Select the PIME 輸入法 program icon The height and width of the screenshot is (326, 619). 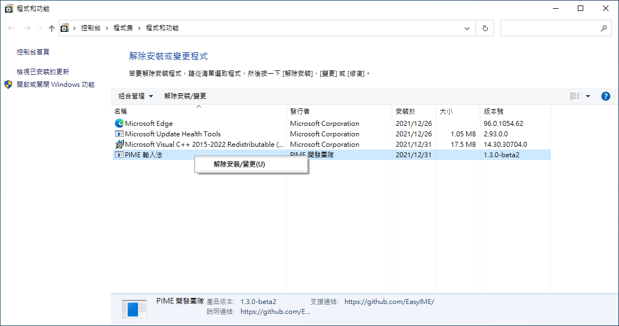(x=119, y=154)
